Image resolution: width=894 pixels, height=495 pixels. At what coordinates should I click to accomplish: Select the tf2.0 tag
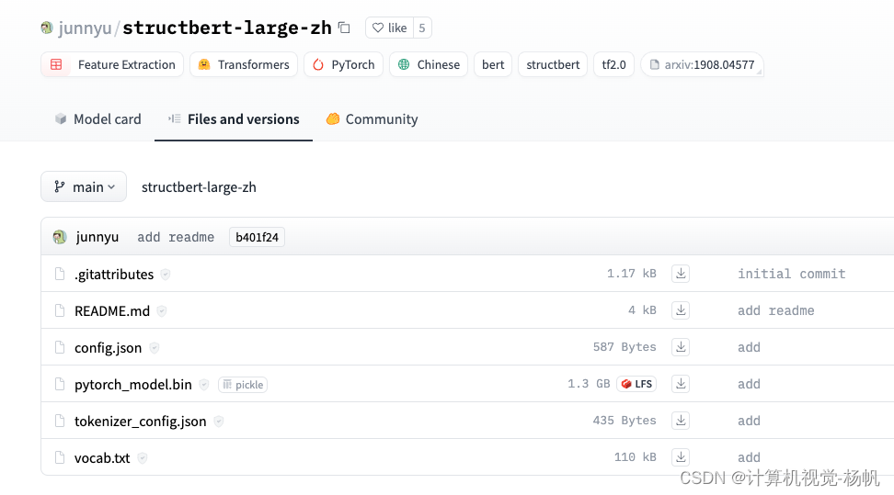click(x=613, y=64)
